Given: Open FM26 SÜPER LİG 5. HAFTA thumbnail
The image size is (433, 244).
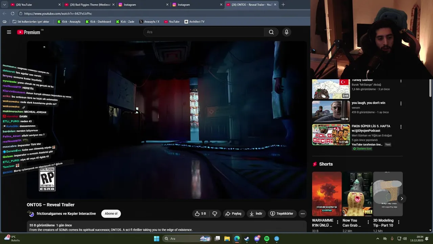Looking at the screenshot, I should click(331, 135).
